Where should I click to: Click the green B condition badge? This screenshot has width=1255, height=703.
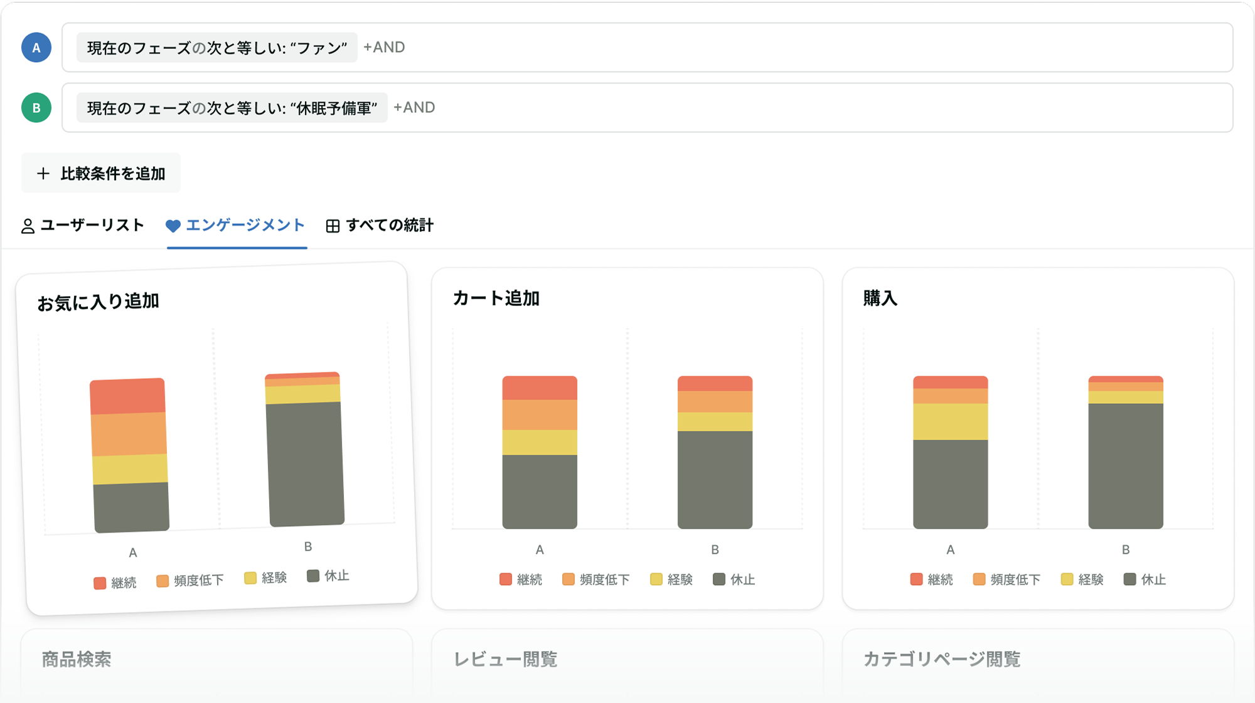[x=36, y=107]
